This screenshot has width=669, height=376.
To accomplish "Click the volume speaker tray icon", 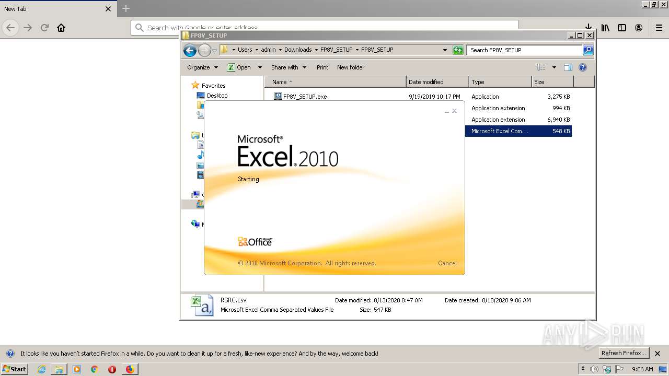I will tap(594, 369).
